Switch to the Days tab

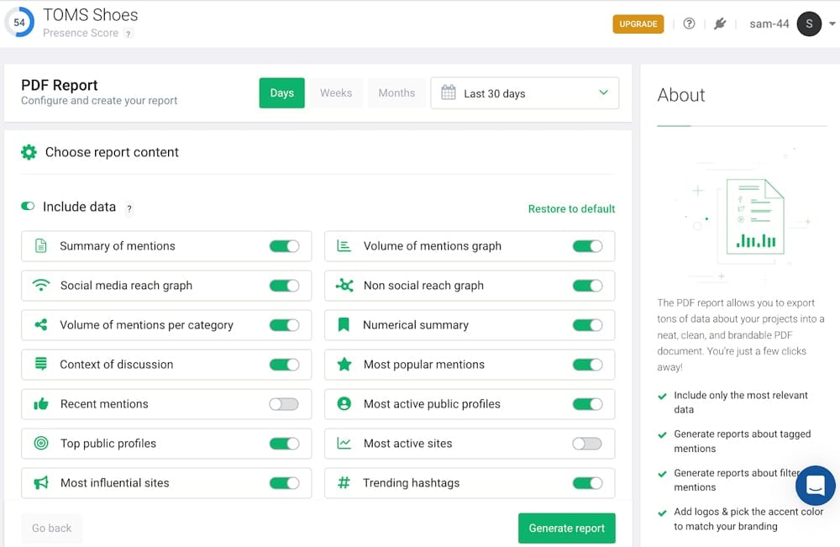point(281,93)
